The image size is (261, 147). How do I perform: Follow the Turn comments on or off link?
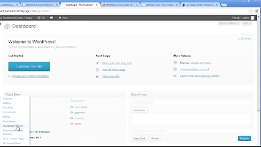click(x=194, y=69)
